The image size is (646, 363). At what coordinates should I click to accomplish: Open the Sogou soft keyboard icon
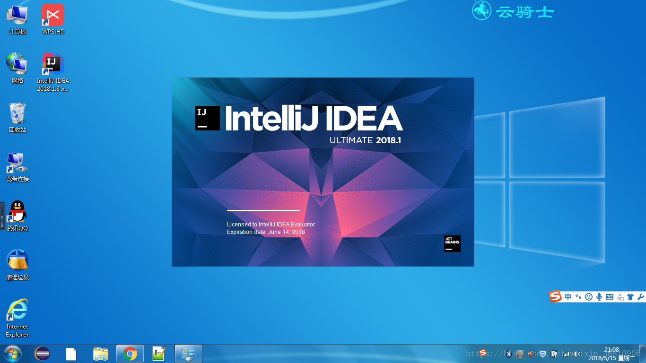[x=610, y=297]
